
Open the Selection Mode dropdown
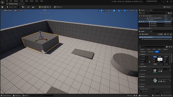click(x=12, y=7)
